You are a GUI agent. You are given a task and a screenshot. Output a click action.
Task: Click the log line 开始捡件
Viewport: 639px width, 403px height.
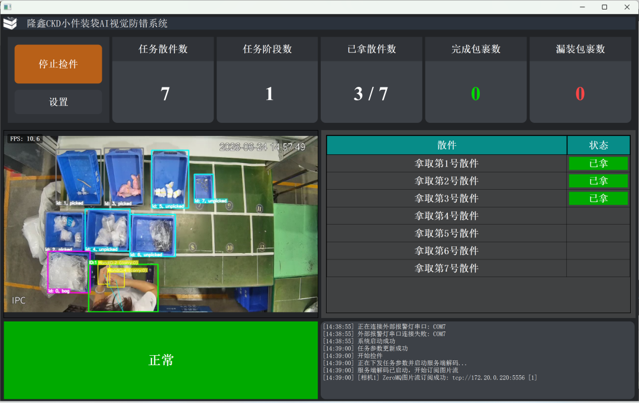pos(353,356)
